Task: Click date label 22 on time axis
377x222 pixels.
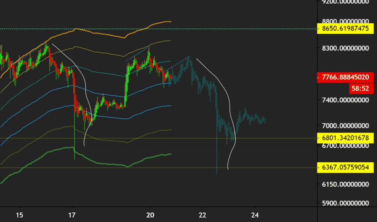Action: coord(202,215)
